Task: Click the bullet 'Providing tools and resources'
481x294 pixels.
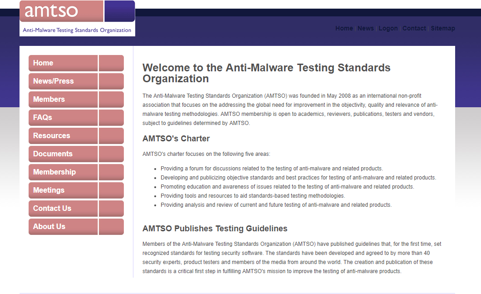Action: (253, 196)
